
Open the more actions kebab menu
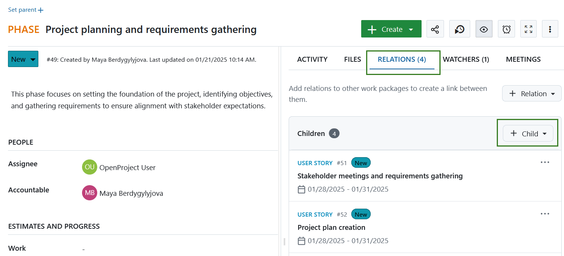tap(550, 29)
